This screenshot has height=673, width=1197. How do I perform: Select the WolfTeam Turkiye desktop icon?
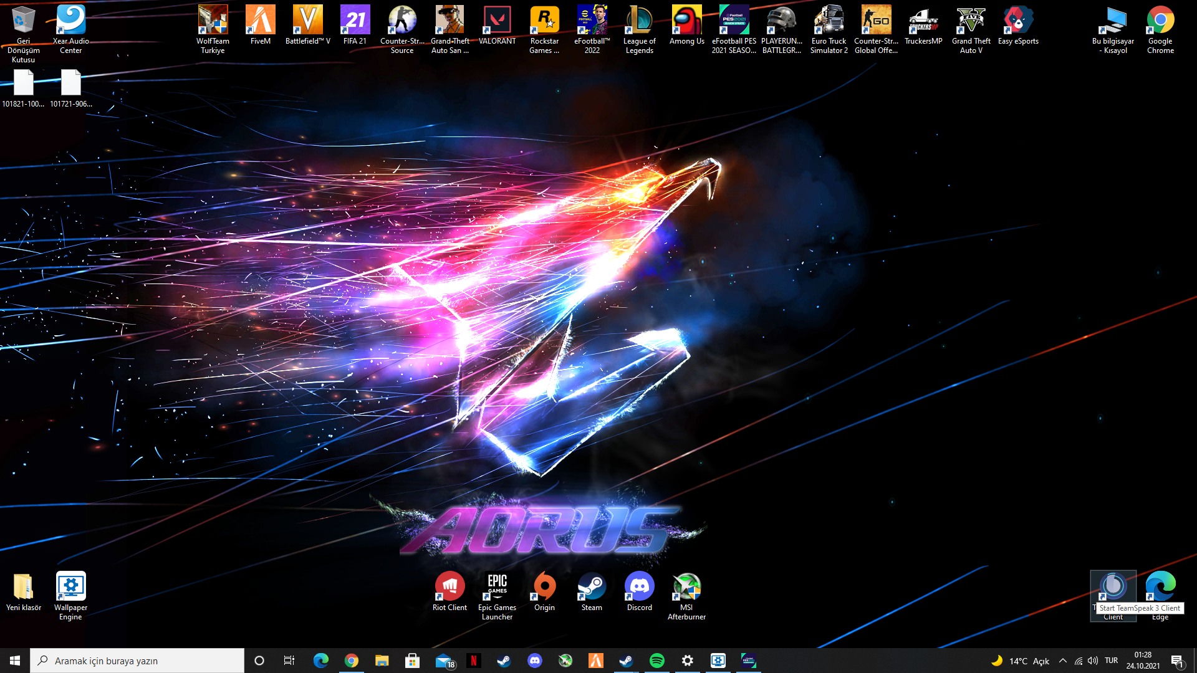click(x=213, y=29)
